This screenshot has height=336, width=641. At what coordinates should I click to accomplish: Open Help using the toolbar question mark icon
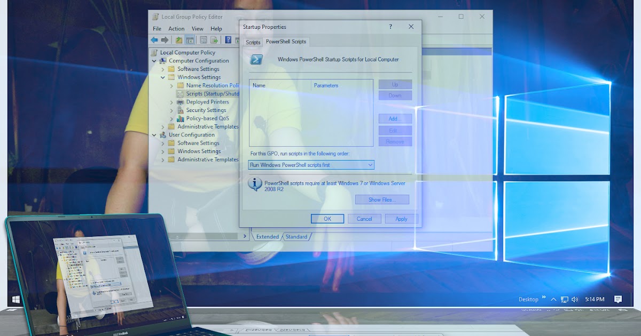point(228,39)
